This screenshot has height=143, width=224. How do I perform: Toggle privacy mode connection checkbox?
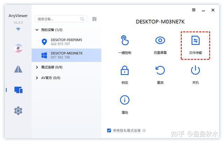(109, 130)
